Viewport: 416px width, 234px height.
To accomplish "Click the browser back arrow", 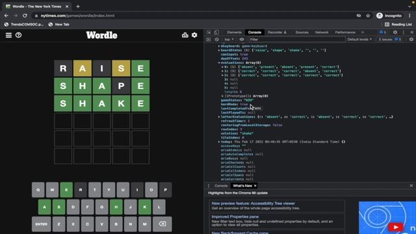I will [x=6, y=16].
